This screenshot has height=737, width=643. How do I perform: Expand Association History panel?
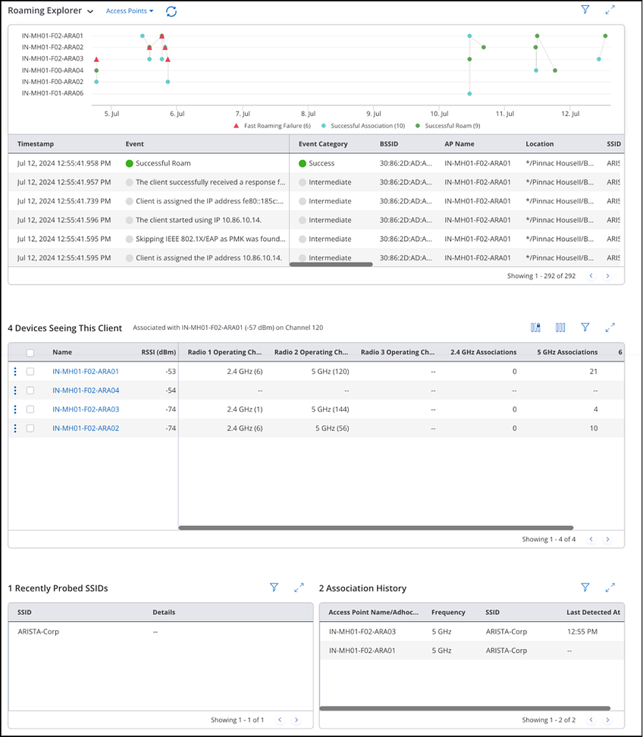coord(610,587)
